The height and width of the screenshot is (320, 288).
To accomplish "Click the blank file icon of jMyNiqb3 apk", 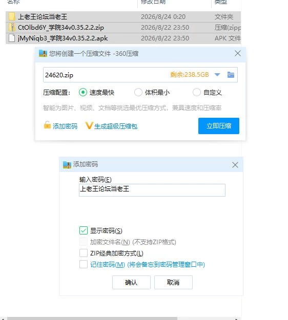I will 12,38.
